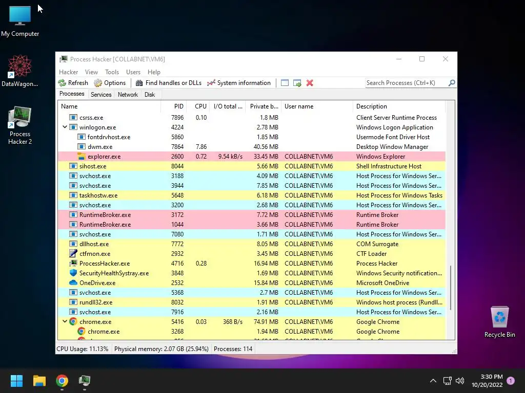Select the rundll32.exe row
Image resolution: width=525 pixels, height=393 pixels.
[251, 302]
